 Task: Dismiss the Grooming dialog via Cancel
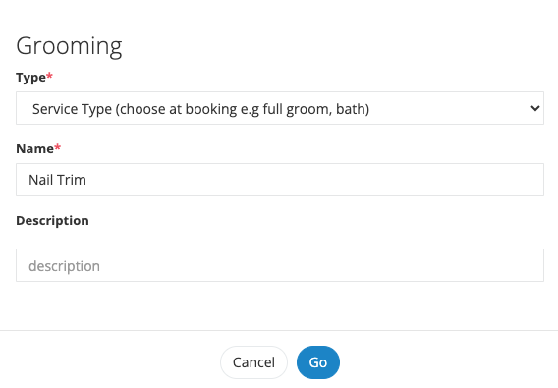(x=253, y=362)
